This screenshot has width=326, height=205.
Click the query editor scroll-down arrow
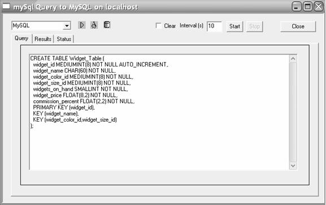pyautogui.click(x=293, y=166)
